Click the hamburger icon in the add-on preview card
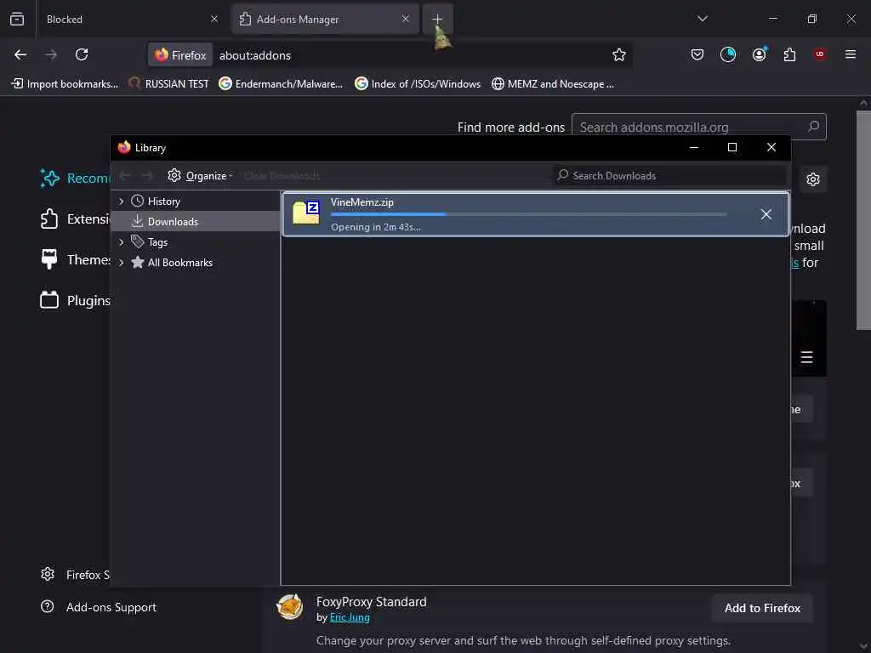 point(806,357)
